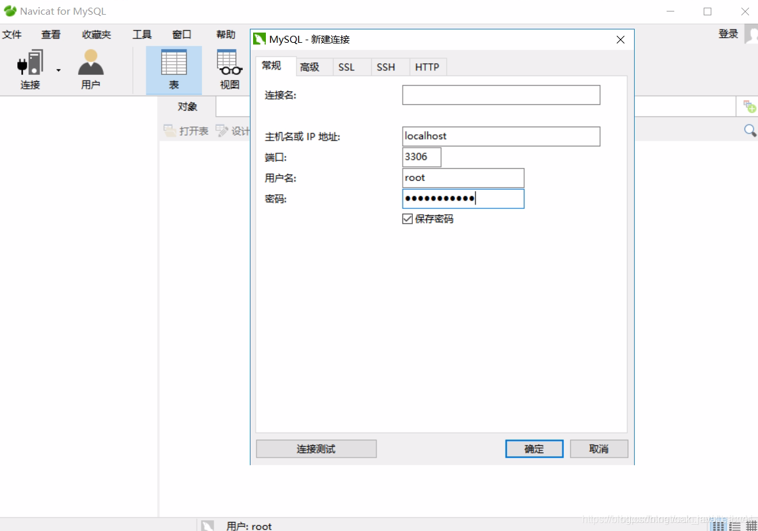
Task: Click the Navicat logo in the title bar
Action: (10, 11)
